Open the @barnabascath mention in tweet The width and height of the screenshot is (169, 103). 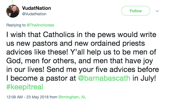coord(104,78)
